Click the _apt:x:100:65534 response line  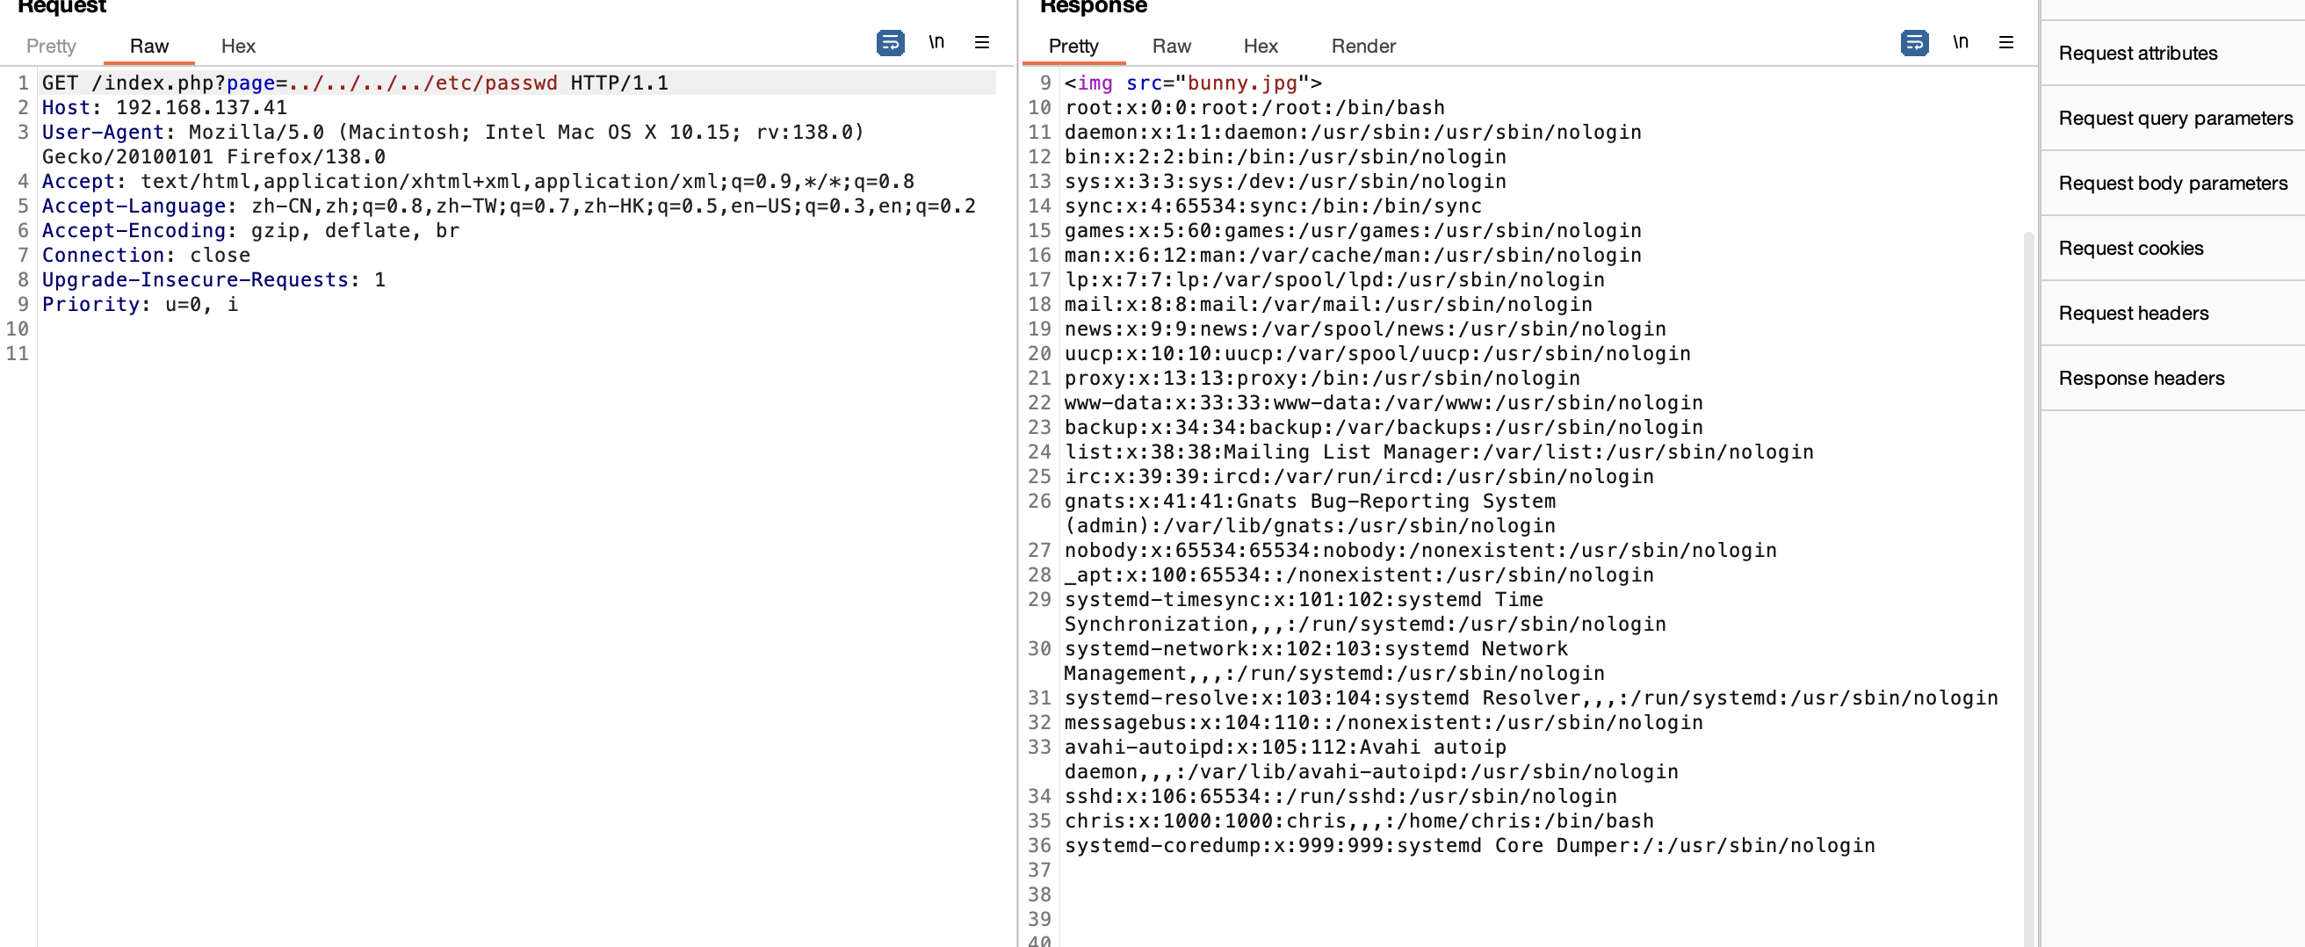[x=1358, y=575]
